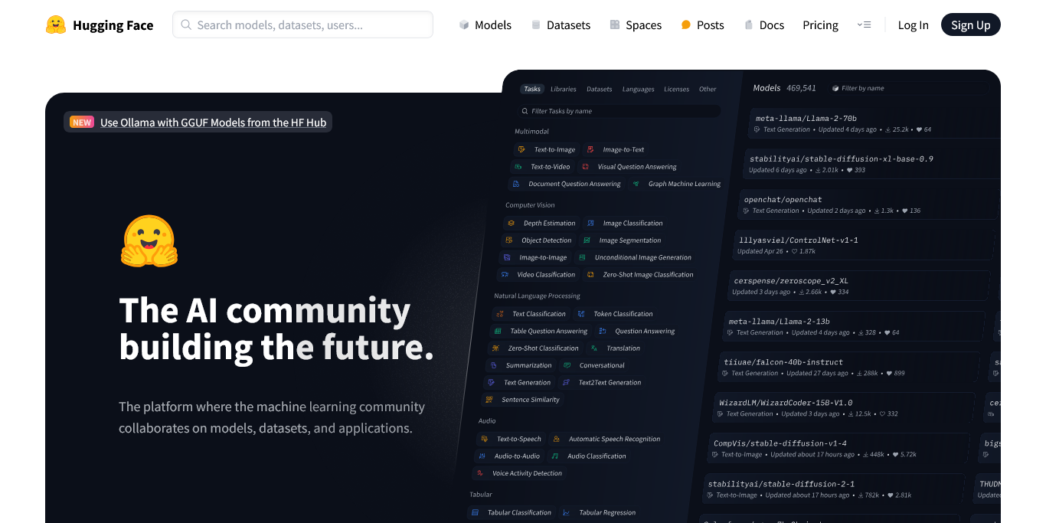Image resolution: width=1046 pixels, height=523 pixels.
Task: Open the meta-llama/Llama-2-70b model card
Action: [x=873, y=124]
